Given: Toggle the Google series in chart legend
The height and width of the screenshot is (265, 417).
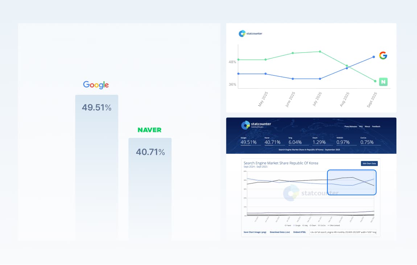Looking at the screenshot, I should [297, 225].
